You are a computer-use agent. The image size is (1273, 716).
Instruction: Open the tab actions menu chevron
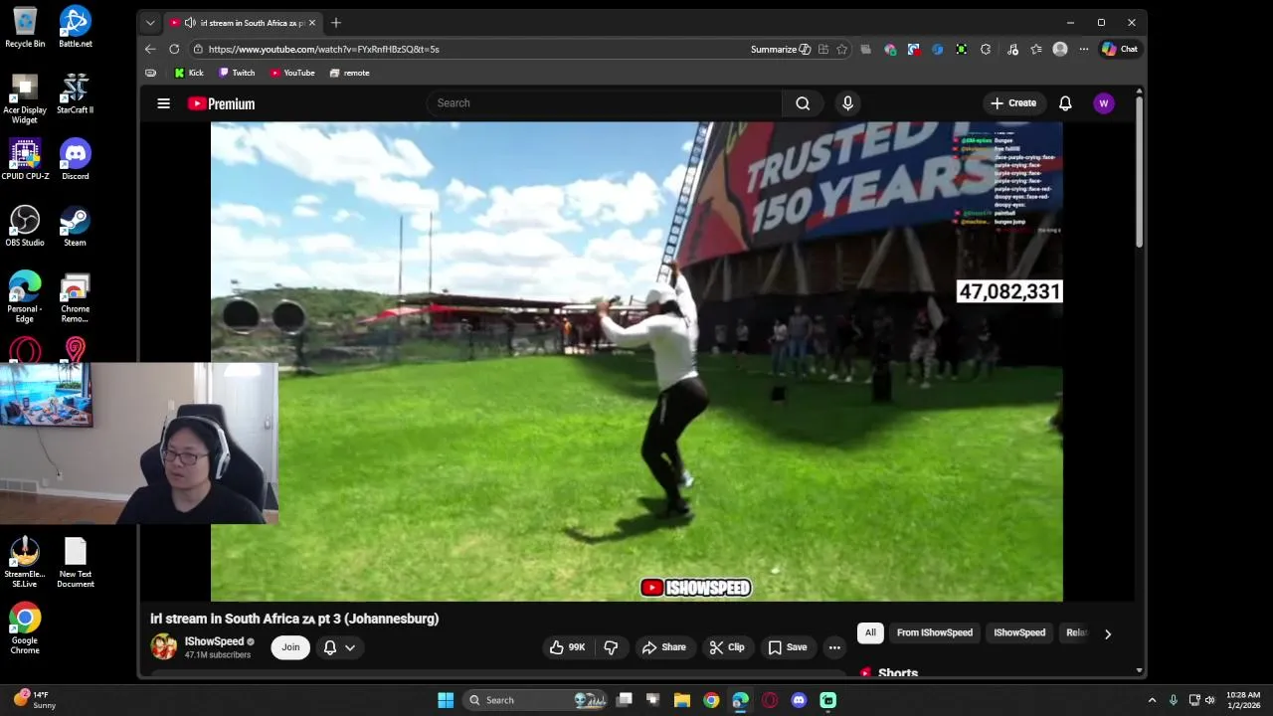[150, 23]
